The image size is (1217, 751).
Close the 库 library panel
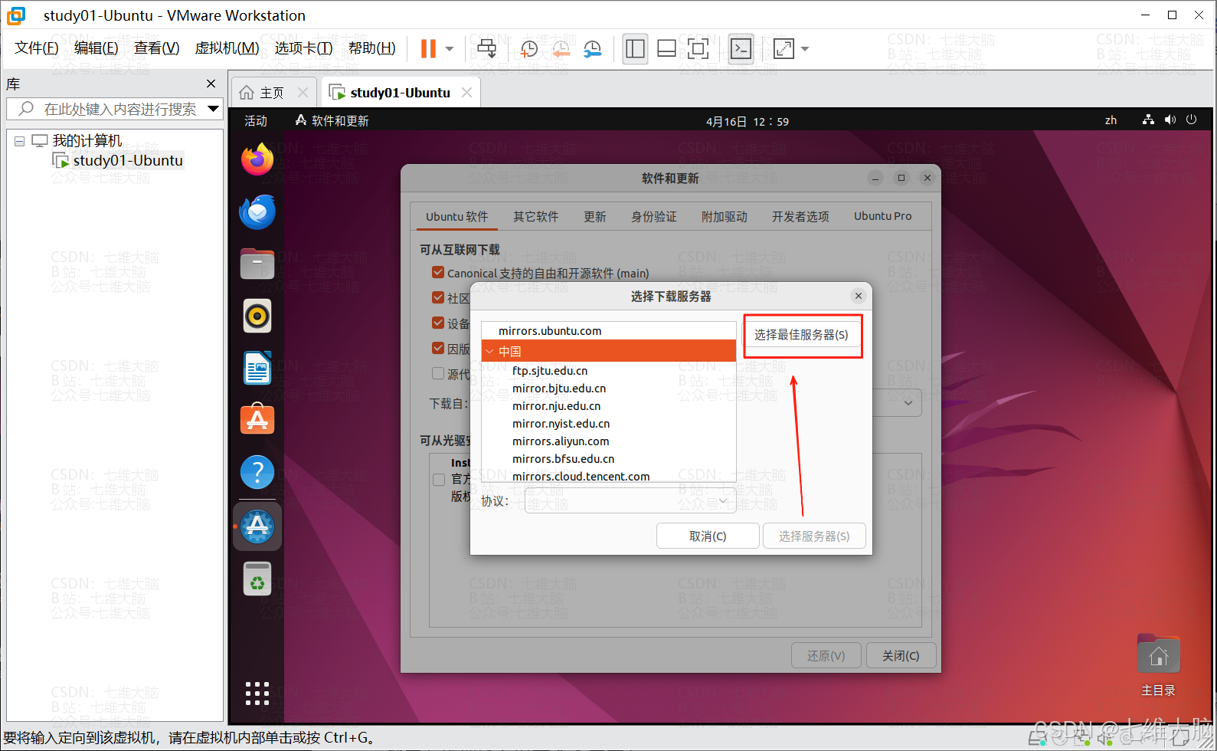click(x=211, y=84)
